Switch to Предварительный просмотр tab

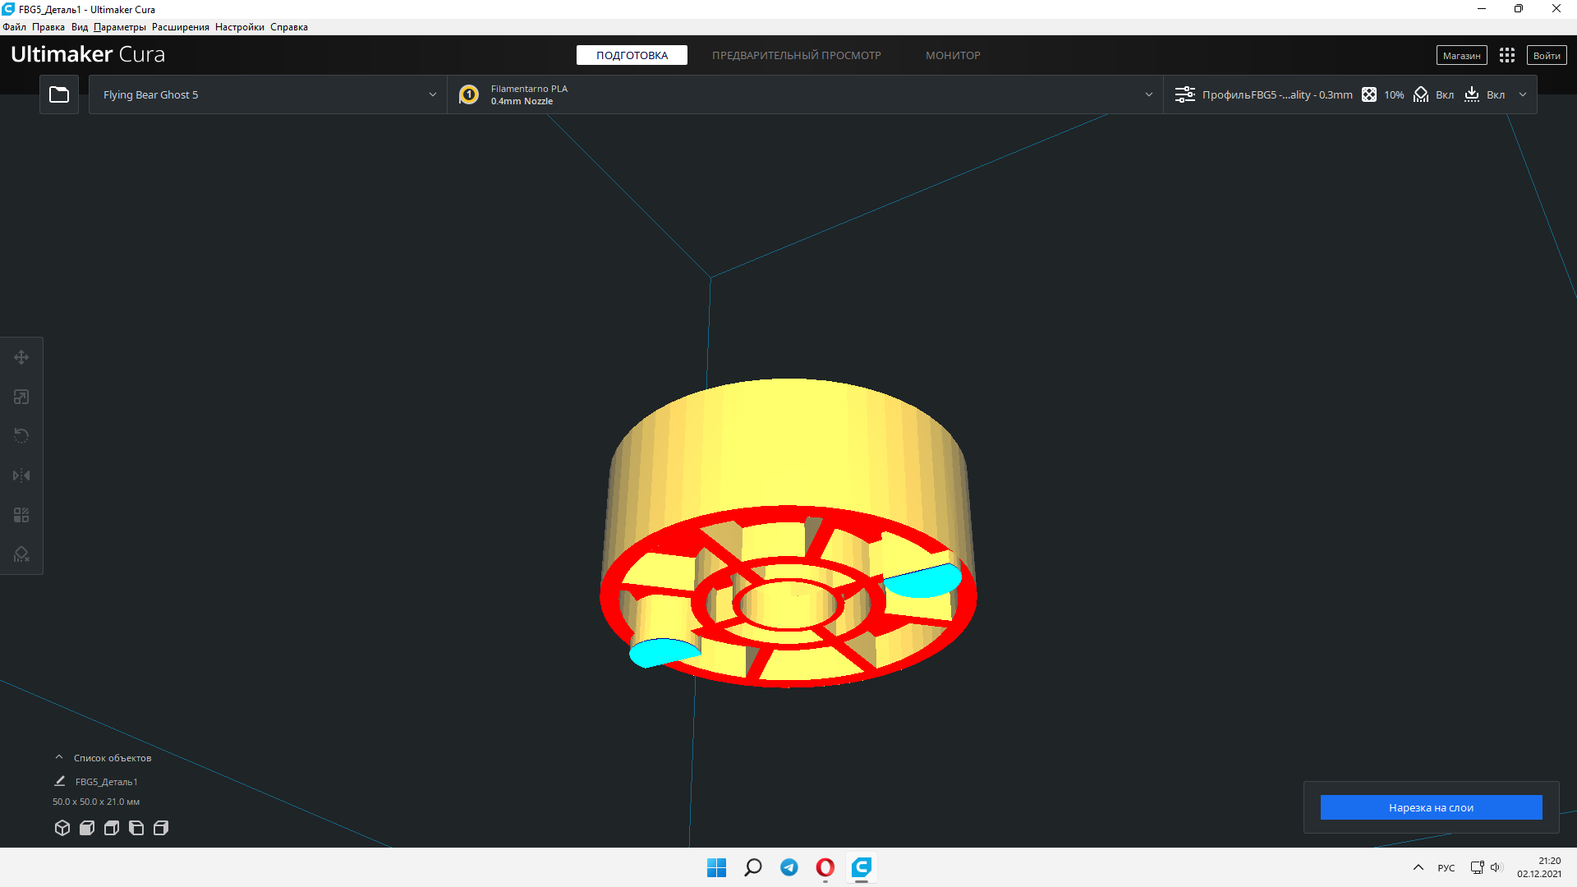796,55
